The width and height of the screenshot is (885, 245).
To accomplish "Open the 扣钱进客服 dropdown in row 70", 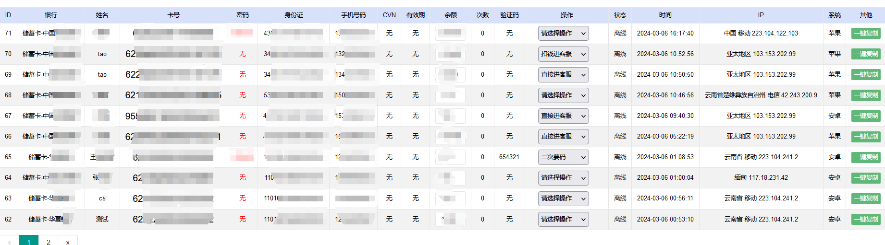I will (x=563, y=54).
